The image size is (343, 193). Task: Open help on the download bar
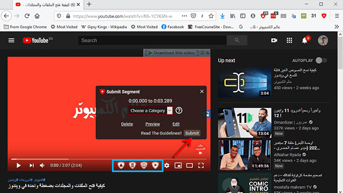(203, 53)
